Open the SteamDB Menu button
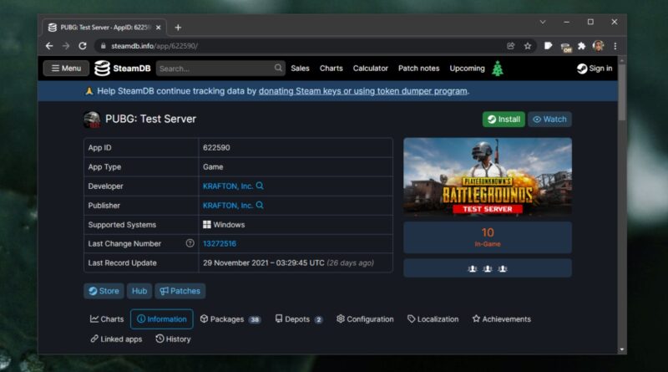This screenshot has width=668, height=372. pyautogui.click(x=66, y=69)
